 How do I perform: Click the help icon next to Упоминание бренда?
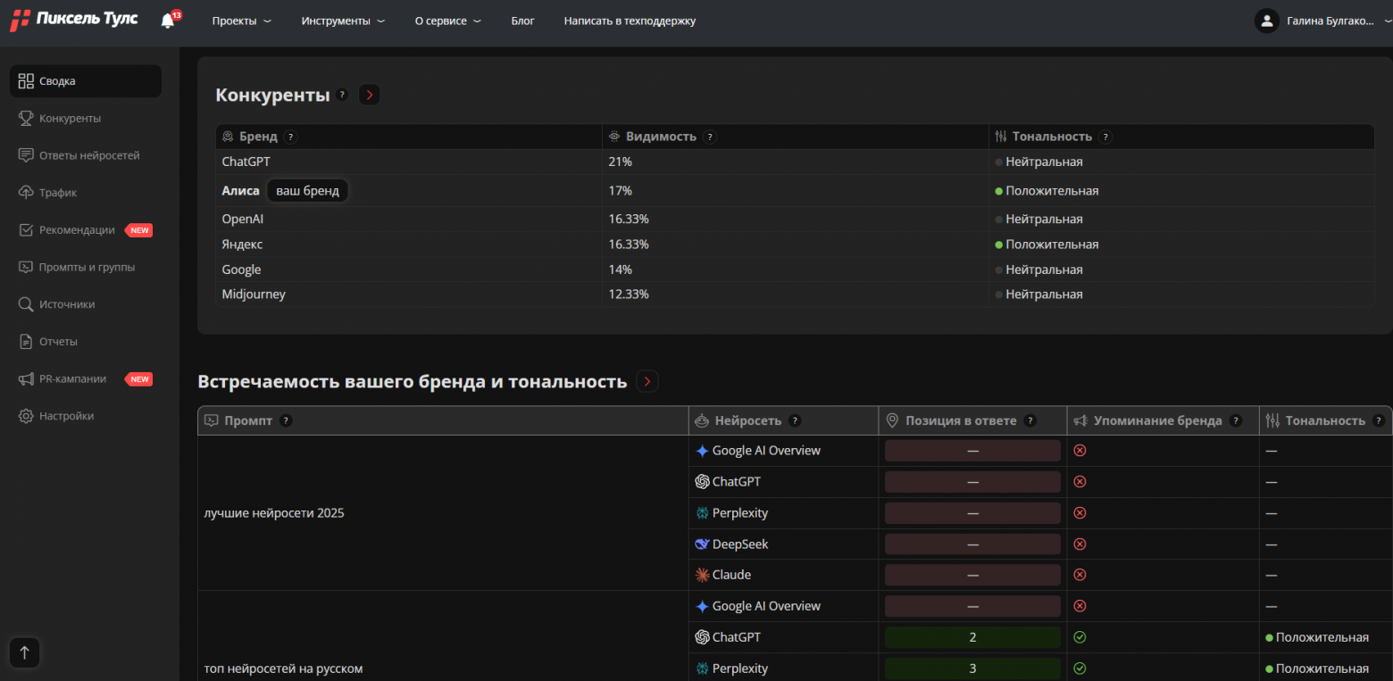(x=1235, y=420)
